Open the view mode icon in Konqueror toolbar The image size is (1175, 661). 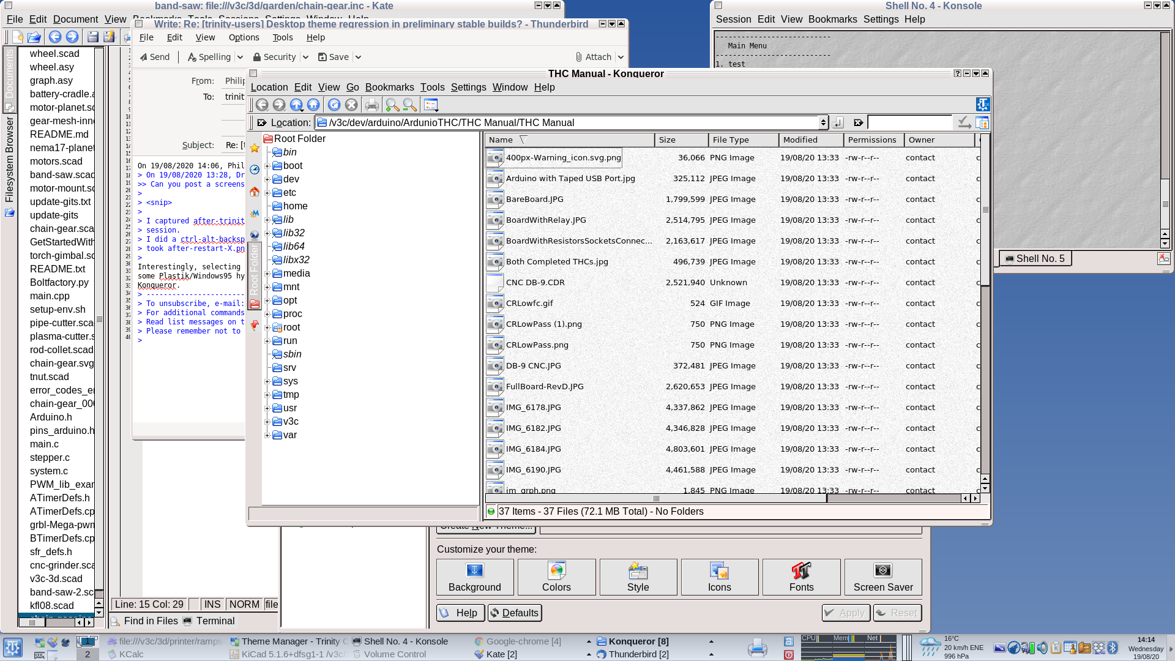click(431, 105)
